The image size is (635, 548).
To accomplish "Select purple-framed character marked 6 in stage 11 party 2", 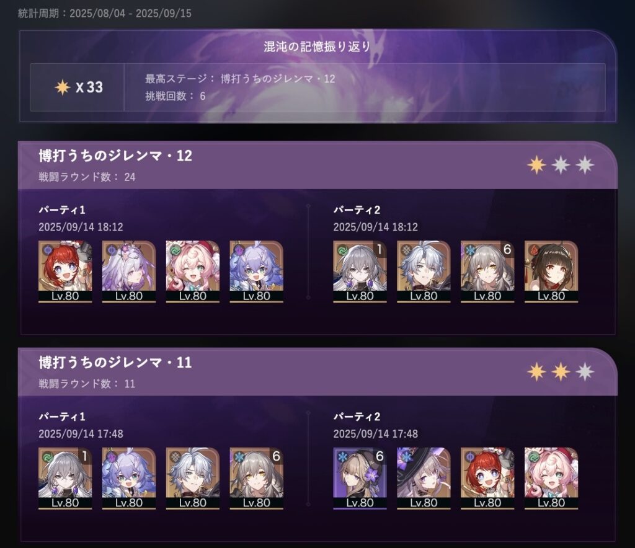I will 360,479.
